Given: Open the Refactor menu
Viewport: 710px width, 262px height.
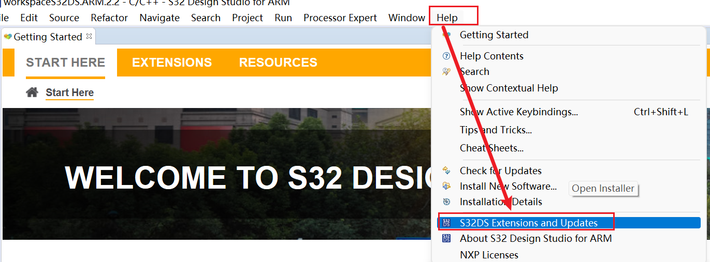Looking at the screenshot, I should pyautogui.click(x=109, y=18).
